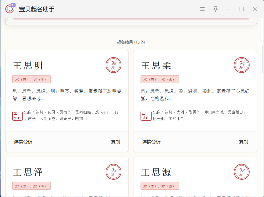
Task: Click the 94分 score badge for 王思柔
Action: (242, 65)
